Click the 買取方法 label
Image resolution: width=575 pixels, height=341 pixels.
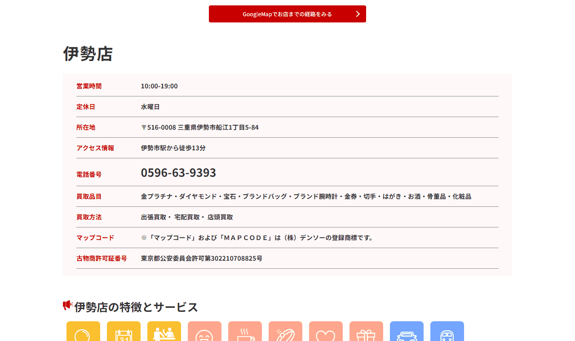coord(89,217)
